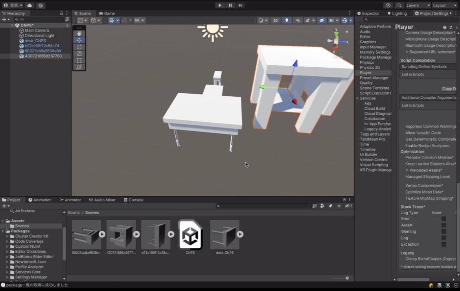
Task: Select Directional Light in Hierarchy
Action: click(39, 35)
